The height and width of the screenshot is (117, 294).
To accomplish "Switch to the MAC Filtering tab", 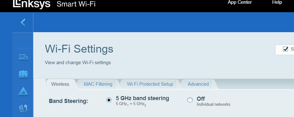I will tap(98, 84).
